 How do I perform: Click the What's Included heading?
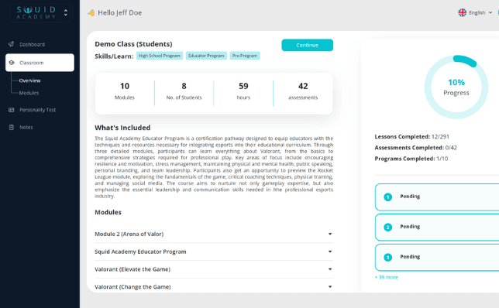click(122, 128)
